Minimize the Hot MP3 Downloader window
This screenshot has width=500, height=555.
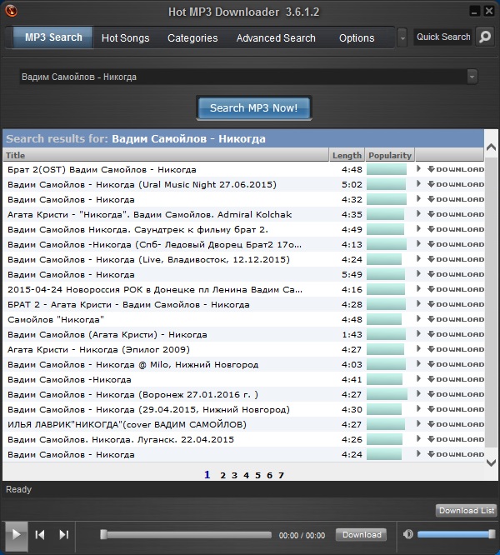[x=474, y=12]
